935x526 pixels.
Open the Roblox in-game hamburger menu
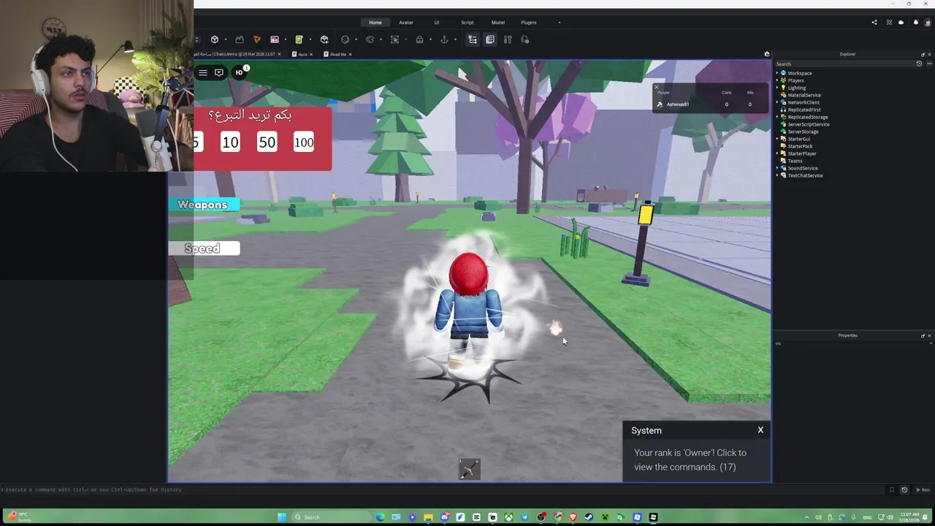tap(203, 72)
